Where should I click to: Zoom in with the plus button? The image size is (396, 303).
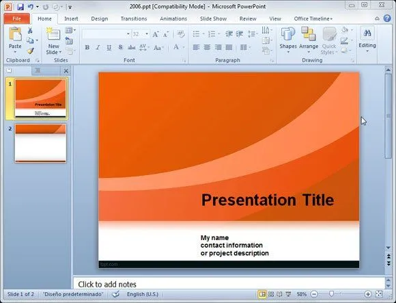coord(368,294)
